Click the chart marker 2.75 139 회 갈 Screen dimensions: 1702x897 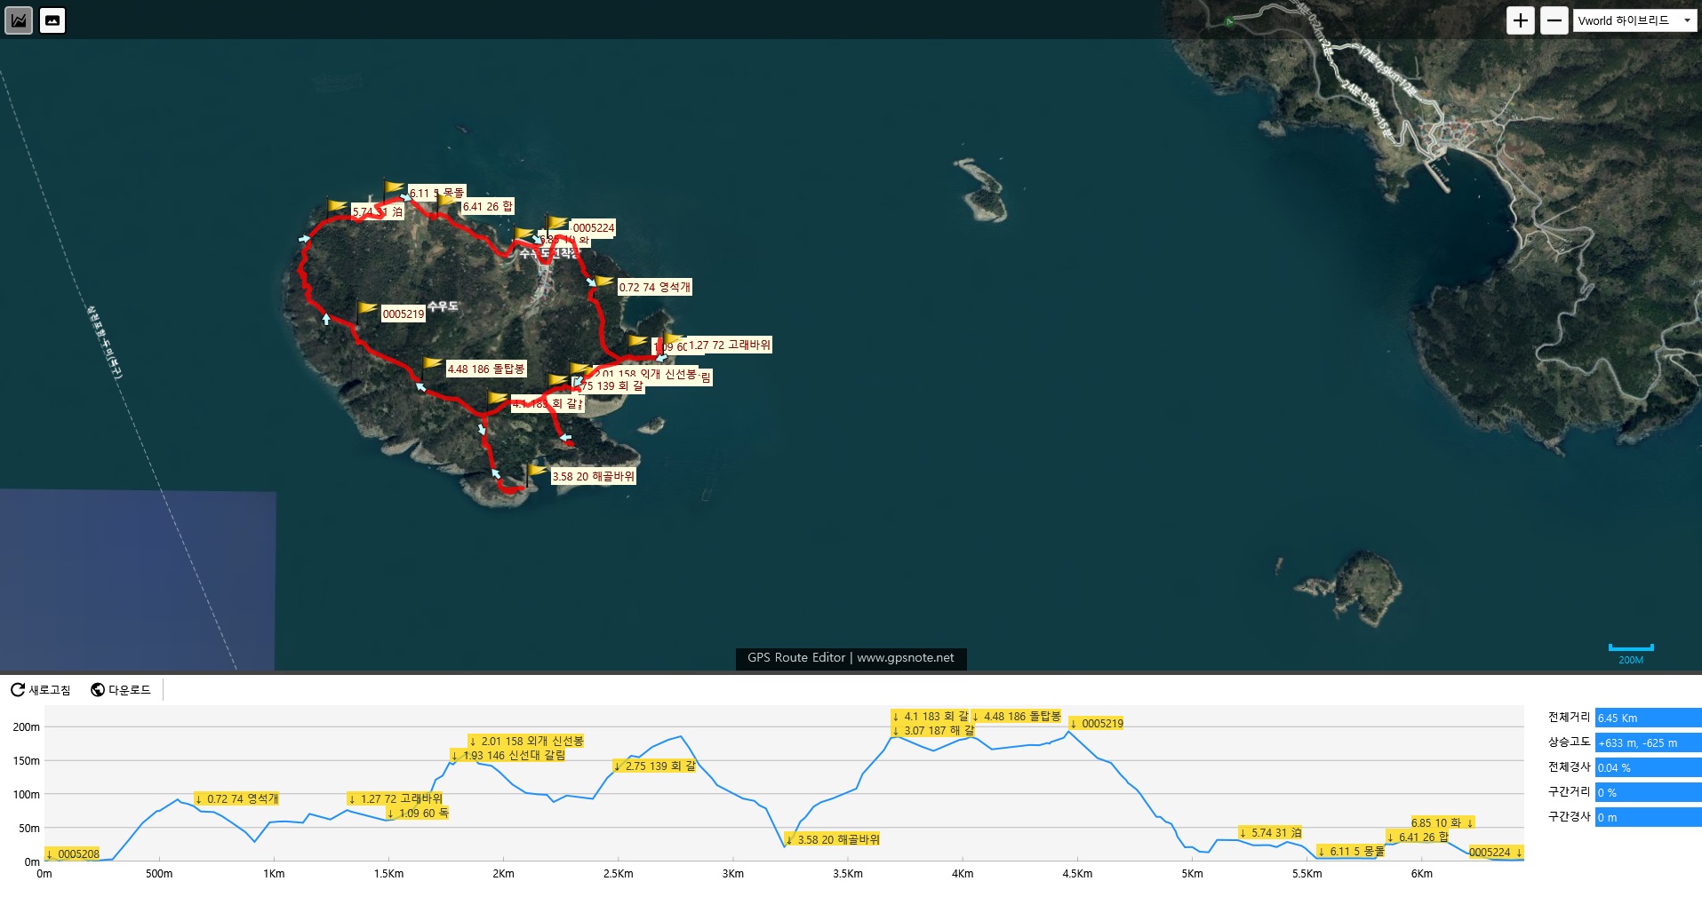click(655, 766)
